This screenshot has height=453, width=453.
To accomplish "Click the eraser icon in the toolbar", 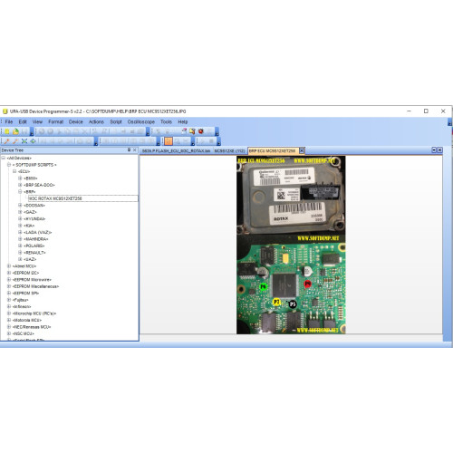I will click(184, 131).
